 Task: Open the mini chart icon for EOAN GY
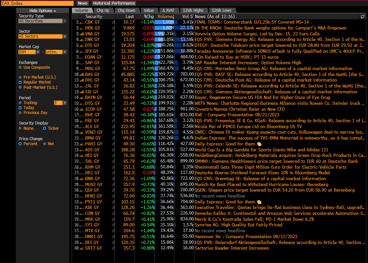click(82, 57)
